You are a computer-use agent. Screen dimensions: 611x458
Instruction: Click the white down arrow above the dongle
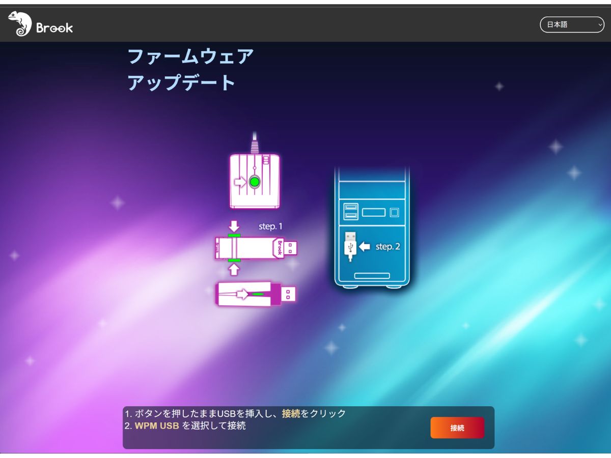coord(234,225)
